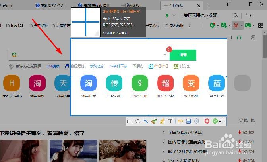Click the green home icon above page
This screenshot has height=162, width=267.
(239, 37)
